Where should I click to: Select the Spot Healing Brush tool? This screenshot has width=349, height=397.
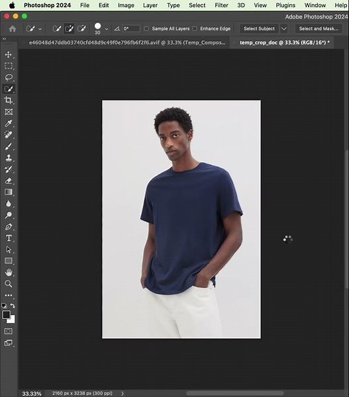point(9,135)
